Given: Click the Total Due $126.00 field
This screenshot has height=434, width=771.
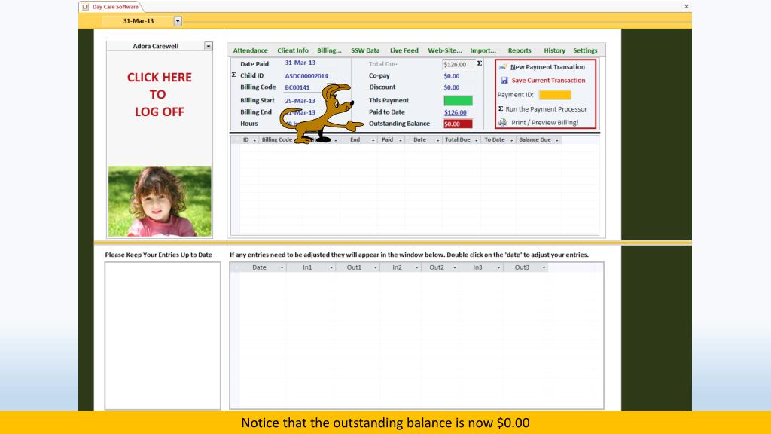Looking at the screenshot, I should 459,65.
